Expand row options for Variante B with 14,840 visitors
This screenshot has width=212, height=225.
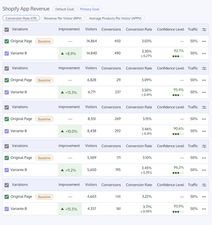pyautogui.click(x=204, y=53)
